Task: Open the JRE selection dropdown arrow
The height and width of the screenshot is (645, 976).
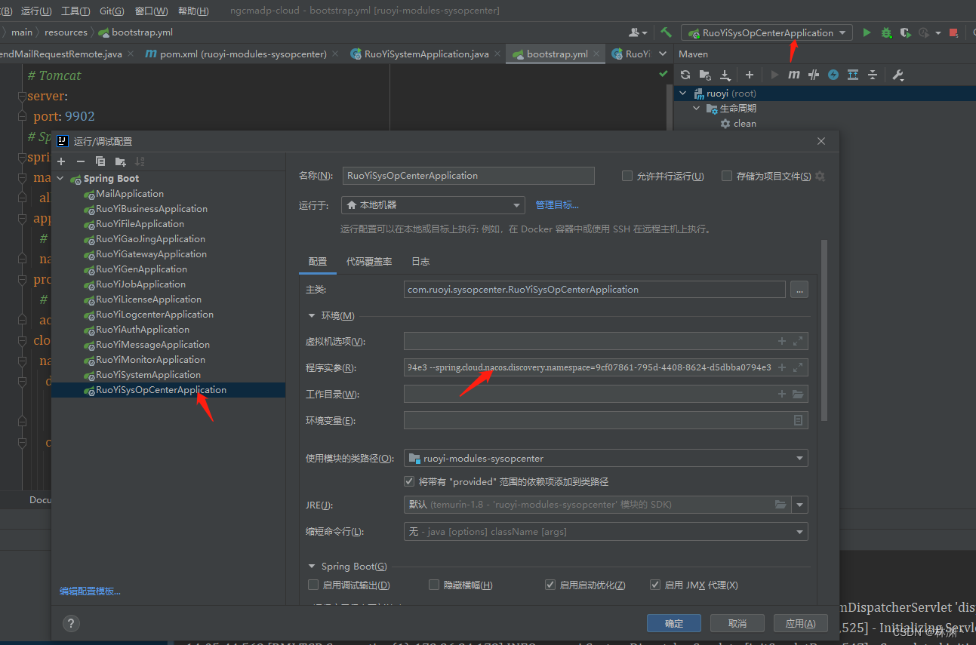Action: 800,505
